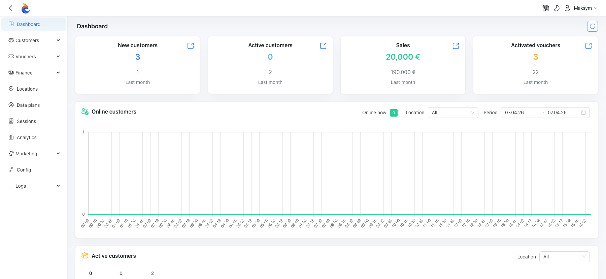Click the flame app logo
Viewport: 606px width, 279px height.
point(26,8)
